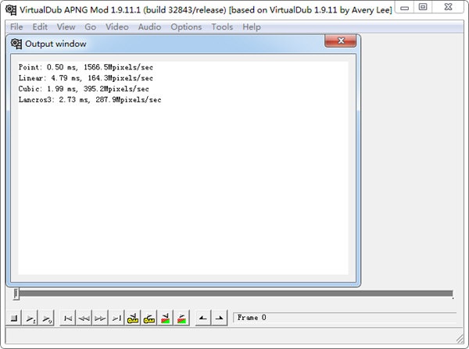Image resolution: width=469 pixels, height=349 pixels.
Task: Go to previous keyframe (yellow key icon)
Action: coord(133,319)
